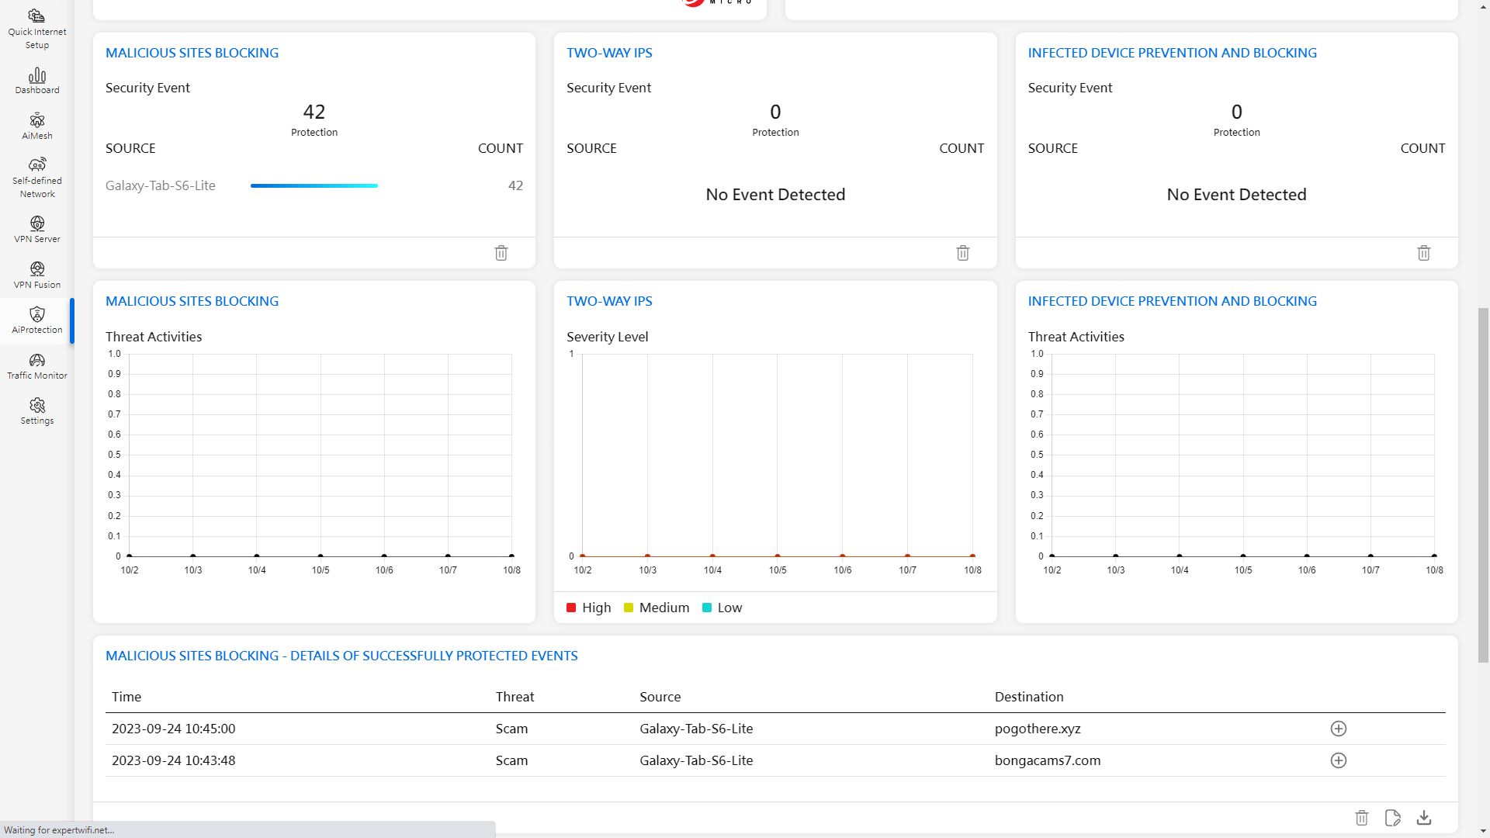The image size is (1490, 838).
Task: Open Traffic Monitor from the sidebar
Action: tap(36, 366)
